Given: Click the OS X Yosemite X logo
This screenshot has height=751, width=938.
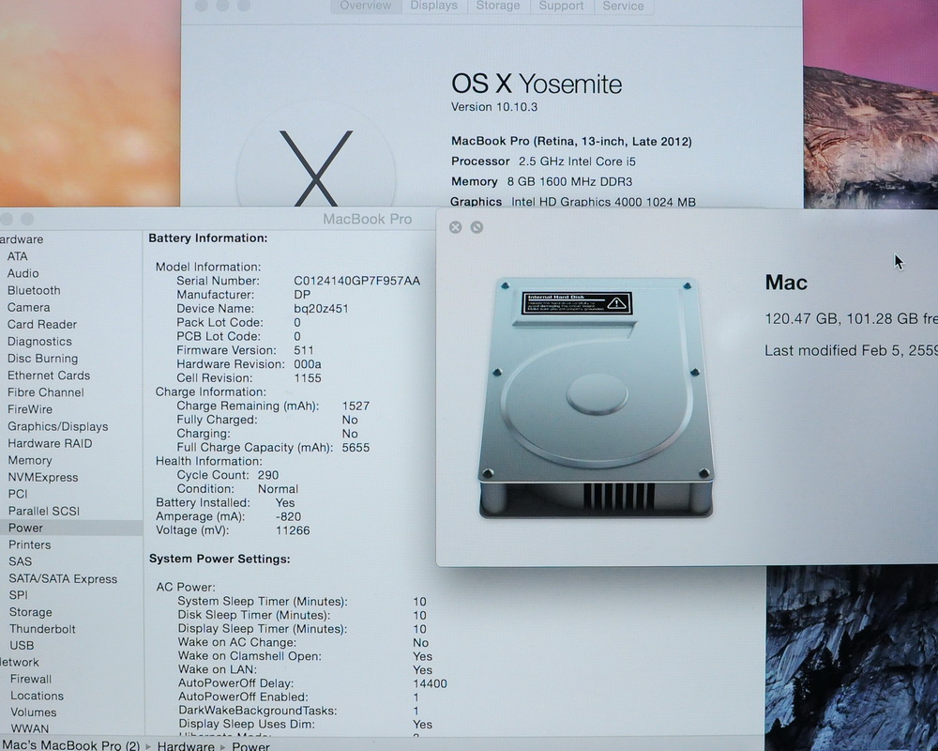Looking at the screenshot, I should pyautogui.click(x=316, y=168).
